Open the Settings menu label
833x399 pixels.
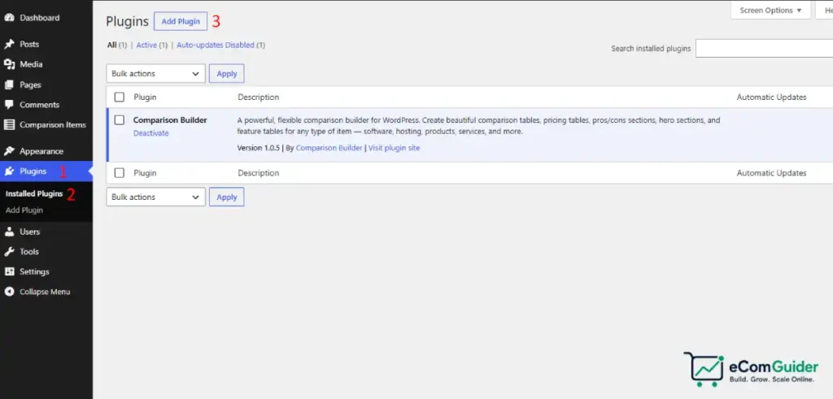(x=34, y=271)
